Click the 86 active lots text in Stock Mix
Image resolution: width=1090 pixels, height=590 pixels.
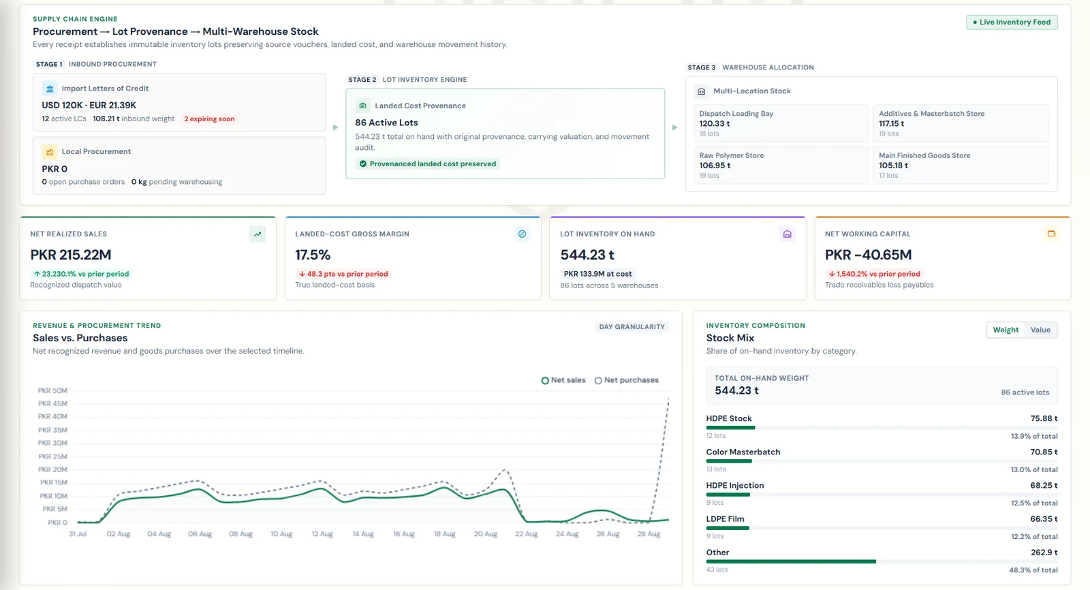pos(1025,392)
